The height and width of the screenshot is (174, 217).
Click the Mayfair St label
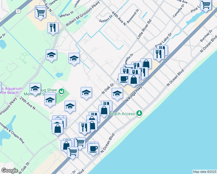tap(66, 14)
